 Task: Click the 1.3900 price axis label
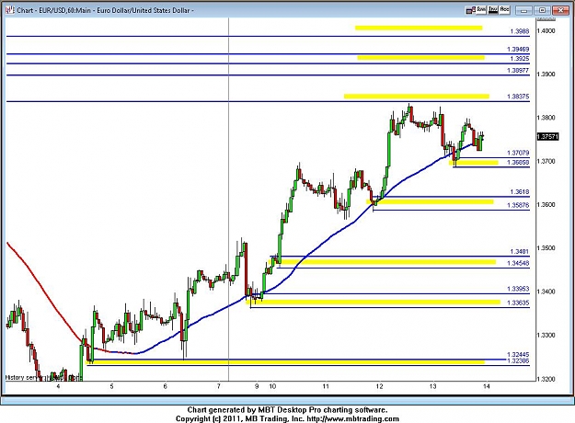(546, 74)
